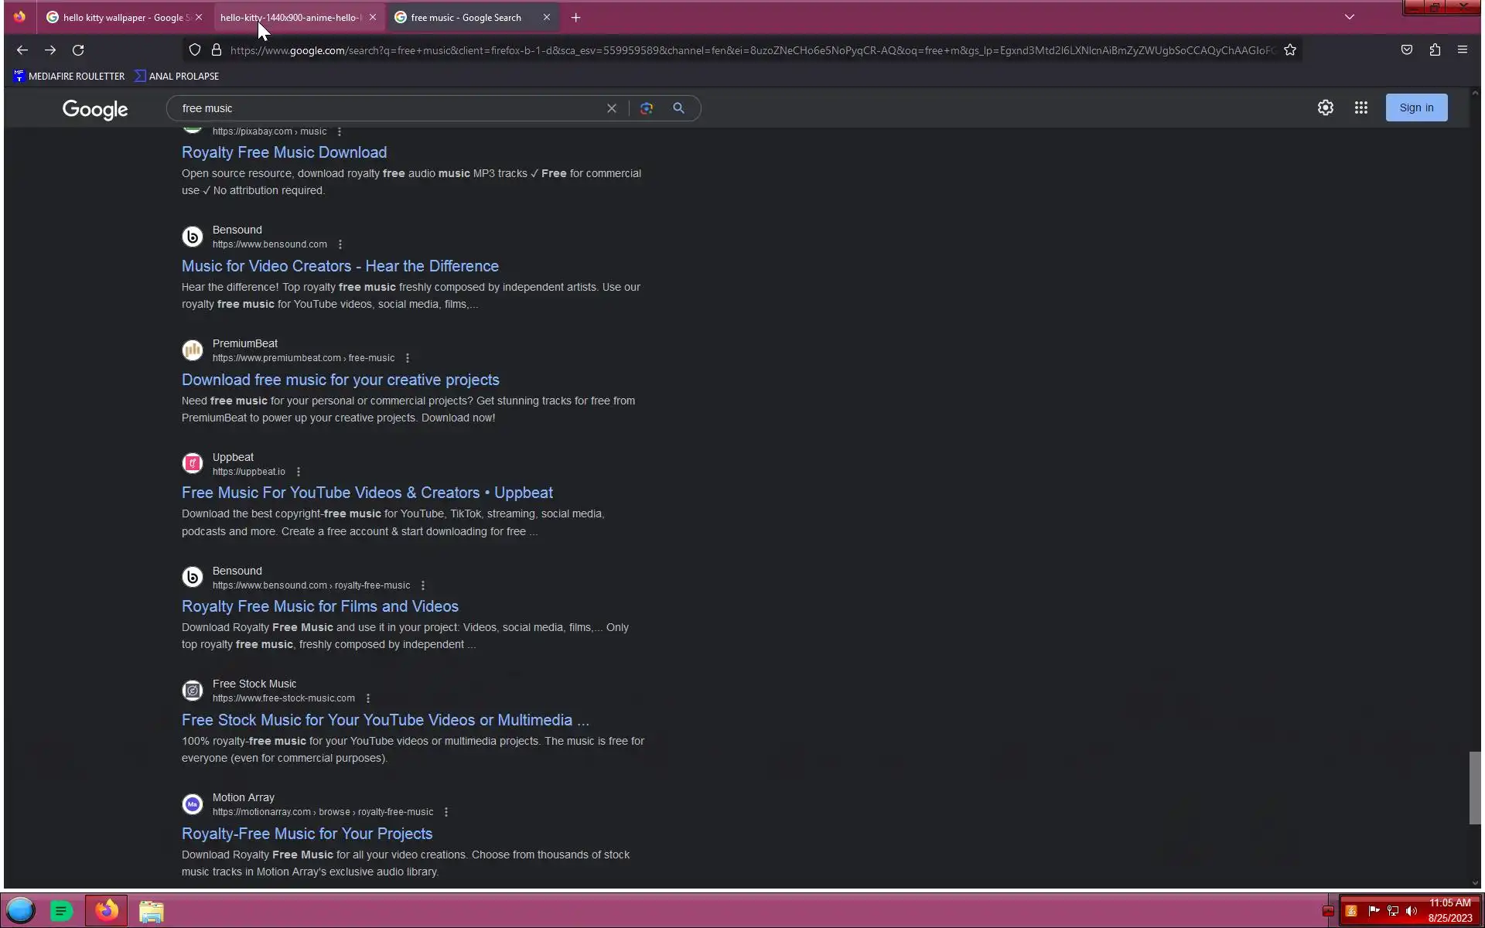This screenshot has height=928, width=1485.
Task: Click the Google Lens search by image icon
Action: 647,108
